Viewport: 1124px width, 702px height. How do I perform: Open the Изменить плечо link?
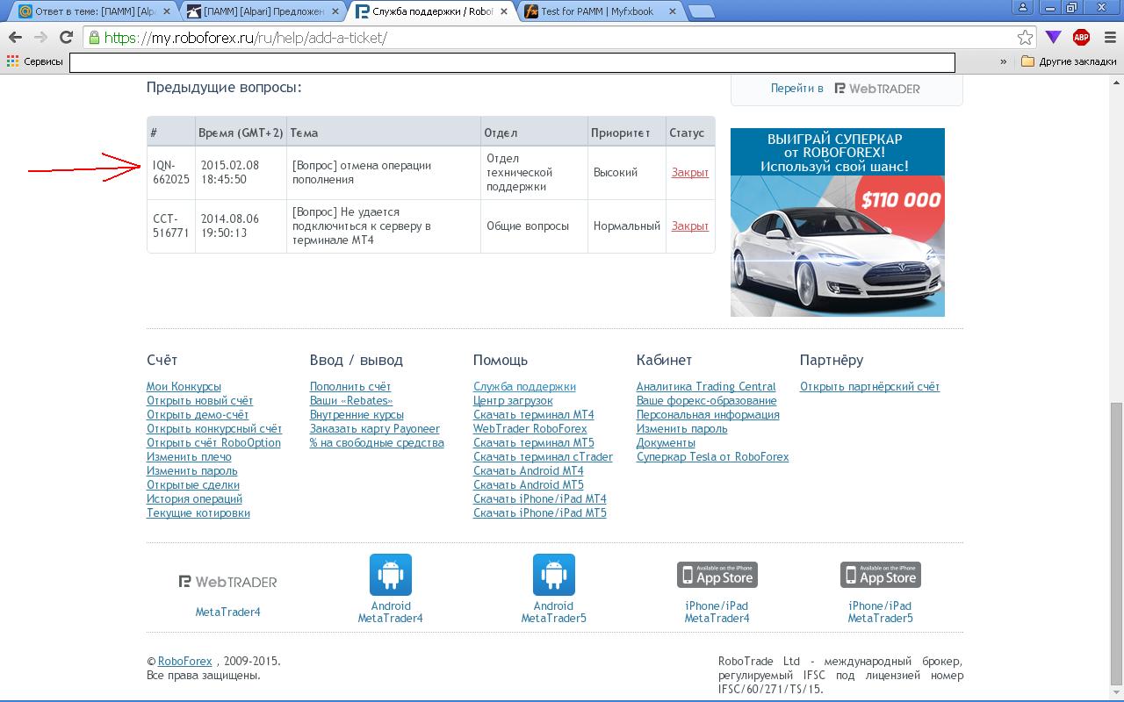(189, 457)
